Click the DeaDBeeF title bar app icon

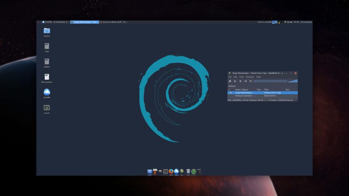pyautogui.click(x=230, y=73)
